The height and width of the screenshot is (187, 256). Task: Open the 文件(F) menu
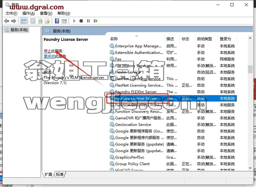(x=12, y=13)
